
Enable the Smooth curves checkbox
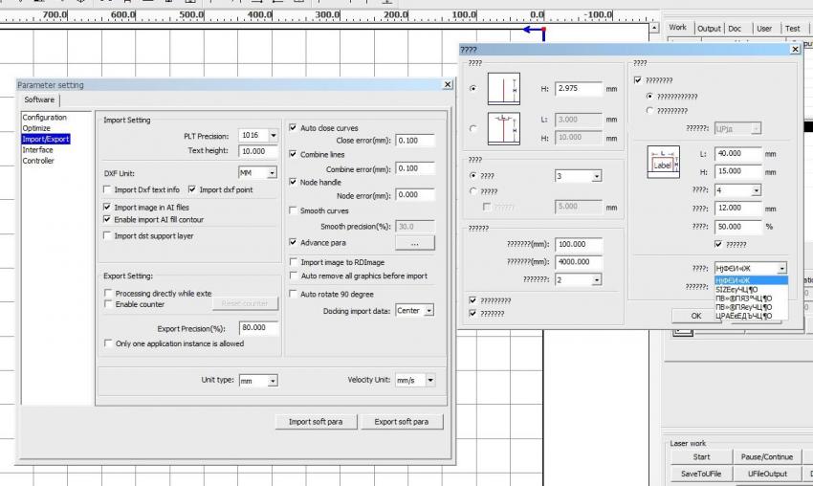coord(293,210)
